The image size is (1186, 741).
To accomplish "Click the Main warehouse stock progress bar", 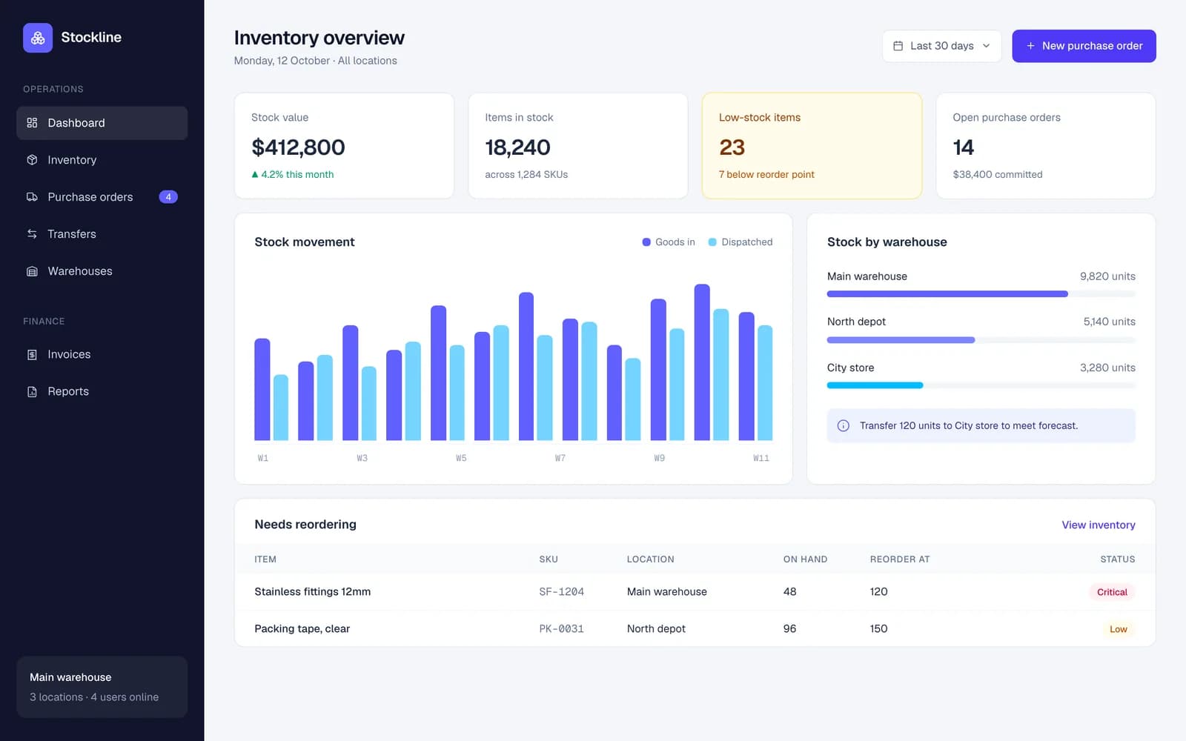I will coord(981,294).
